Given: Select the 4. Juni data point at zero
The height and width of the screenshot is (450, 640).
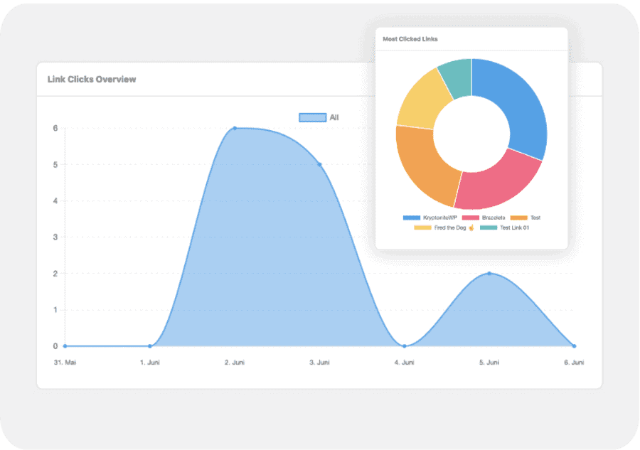Looking at the screenshot, I should [405, 346].
